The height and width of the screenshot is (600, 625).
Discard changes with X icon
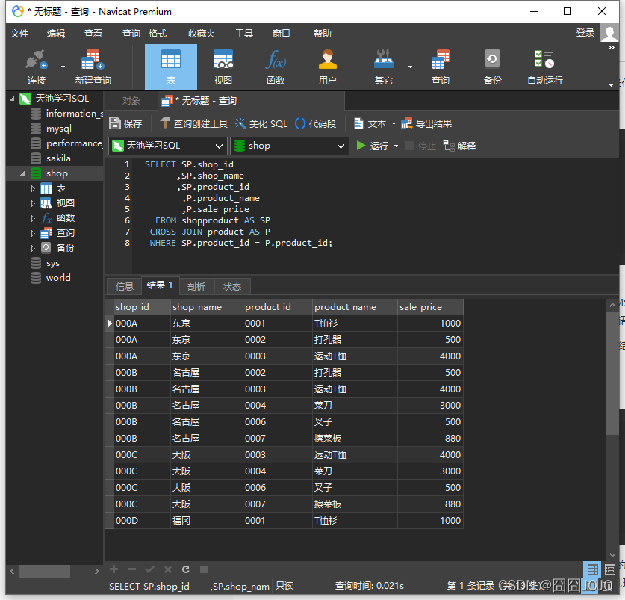(x=168, y=569)
